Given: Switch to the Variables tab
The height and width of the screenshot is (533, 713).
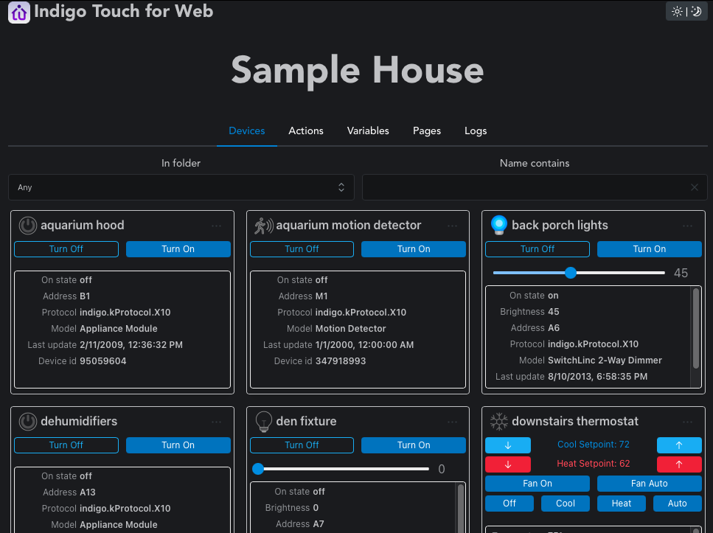Looking at the screenshot, I should [x=368, y=131].
